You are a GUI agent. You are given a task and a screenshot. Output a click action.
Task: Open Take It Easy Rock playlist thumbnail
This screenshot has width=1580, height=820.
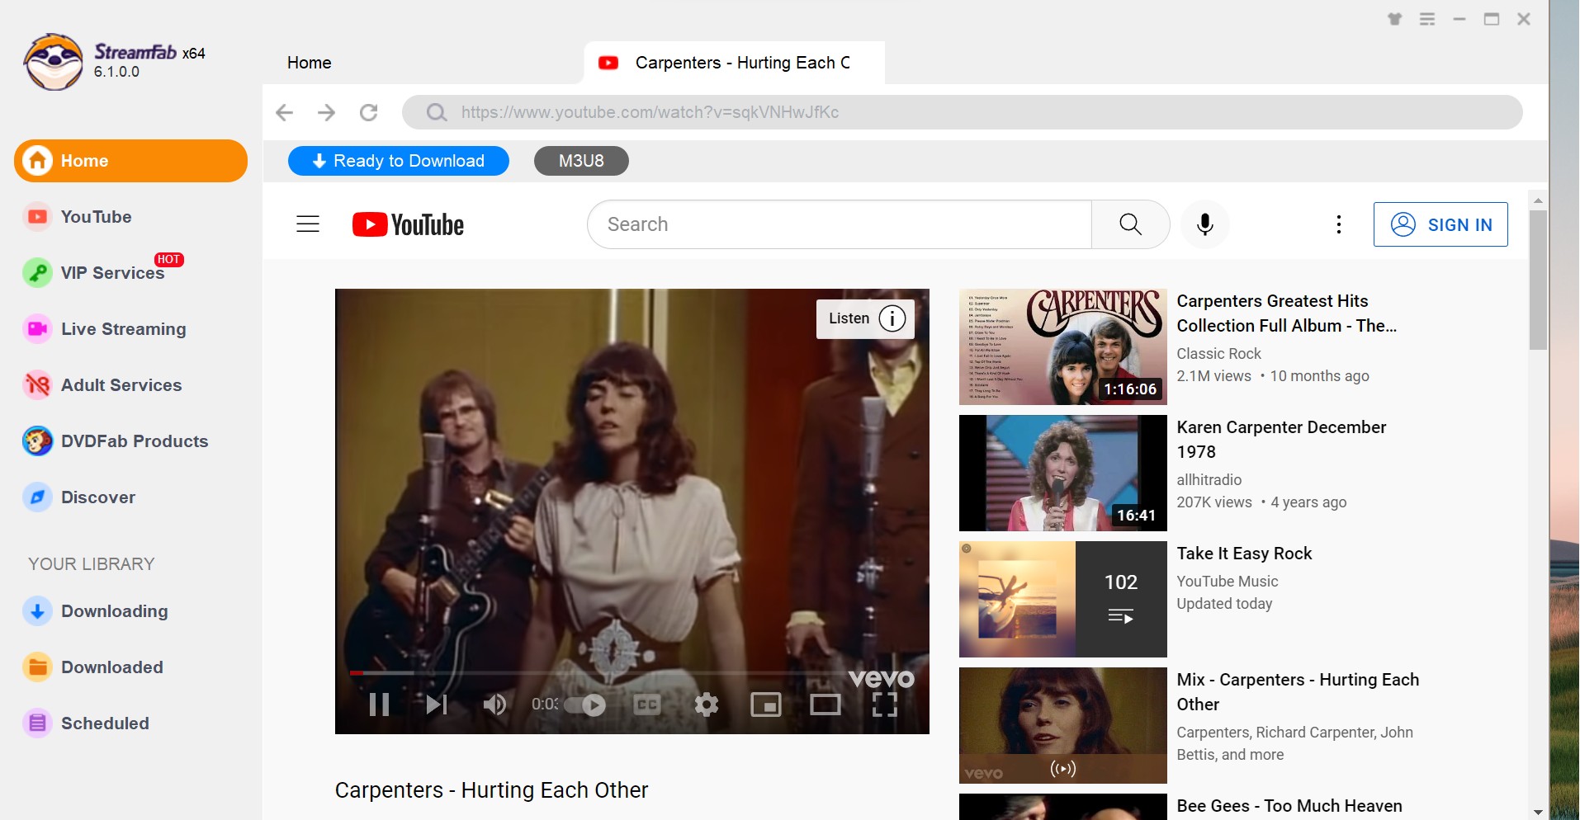(x=1063, y=599)
